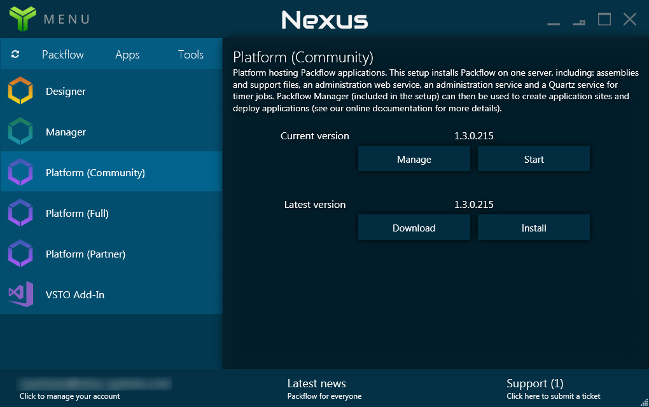Click to manage your account
This screenshot has width=649, height=407.
click(x=69, y=396)
